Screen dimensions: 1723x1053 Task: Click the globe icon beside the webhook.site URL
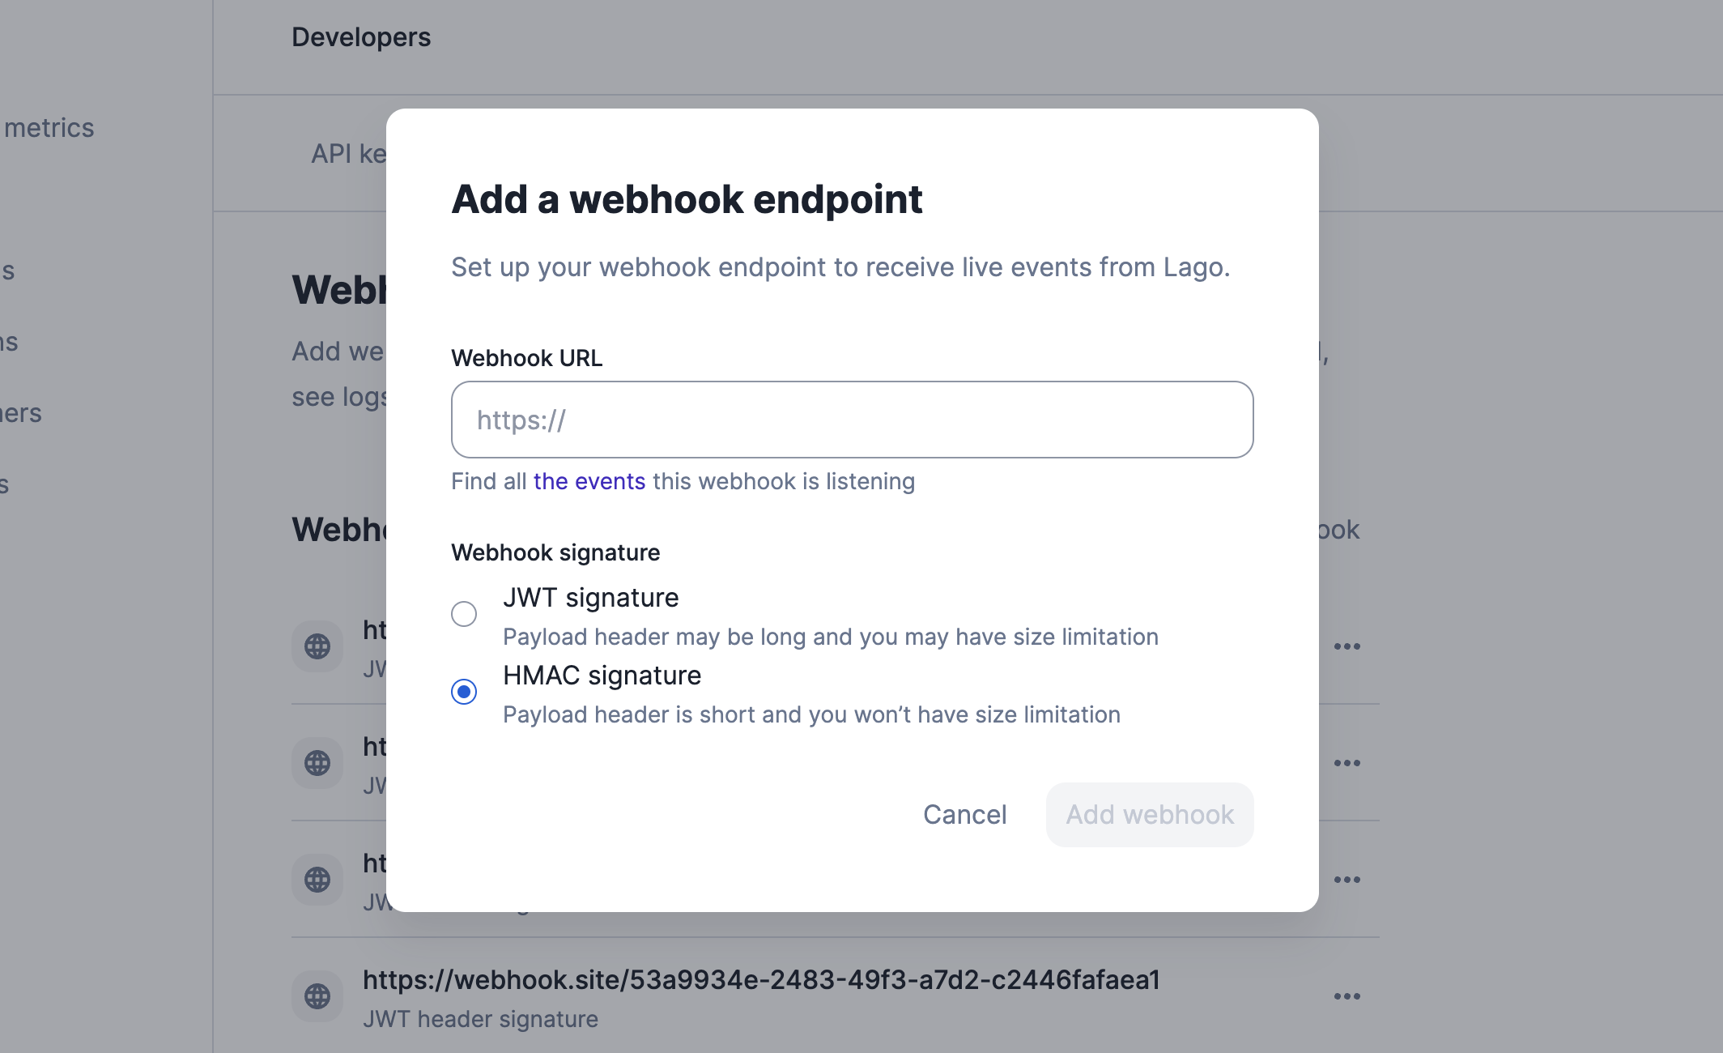[317, 996]
